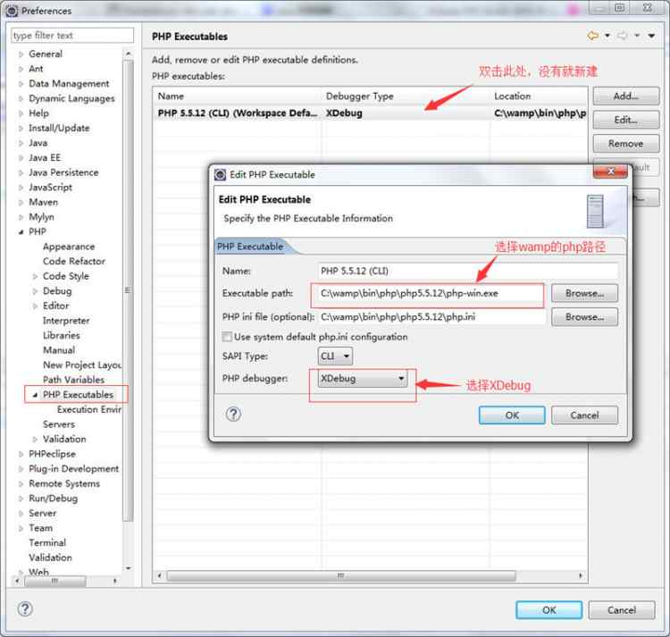Image resolution: width=670 pixels, height=637 pixels.
Task: Toggle Use system default php.ini configuration
Action: (227, 337)
